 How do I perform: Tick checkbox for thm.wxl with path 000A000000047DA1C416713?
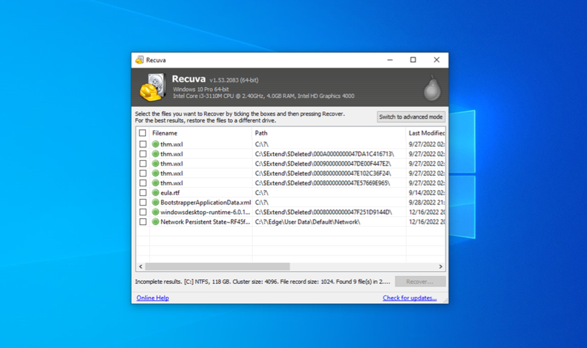(142, 153)
